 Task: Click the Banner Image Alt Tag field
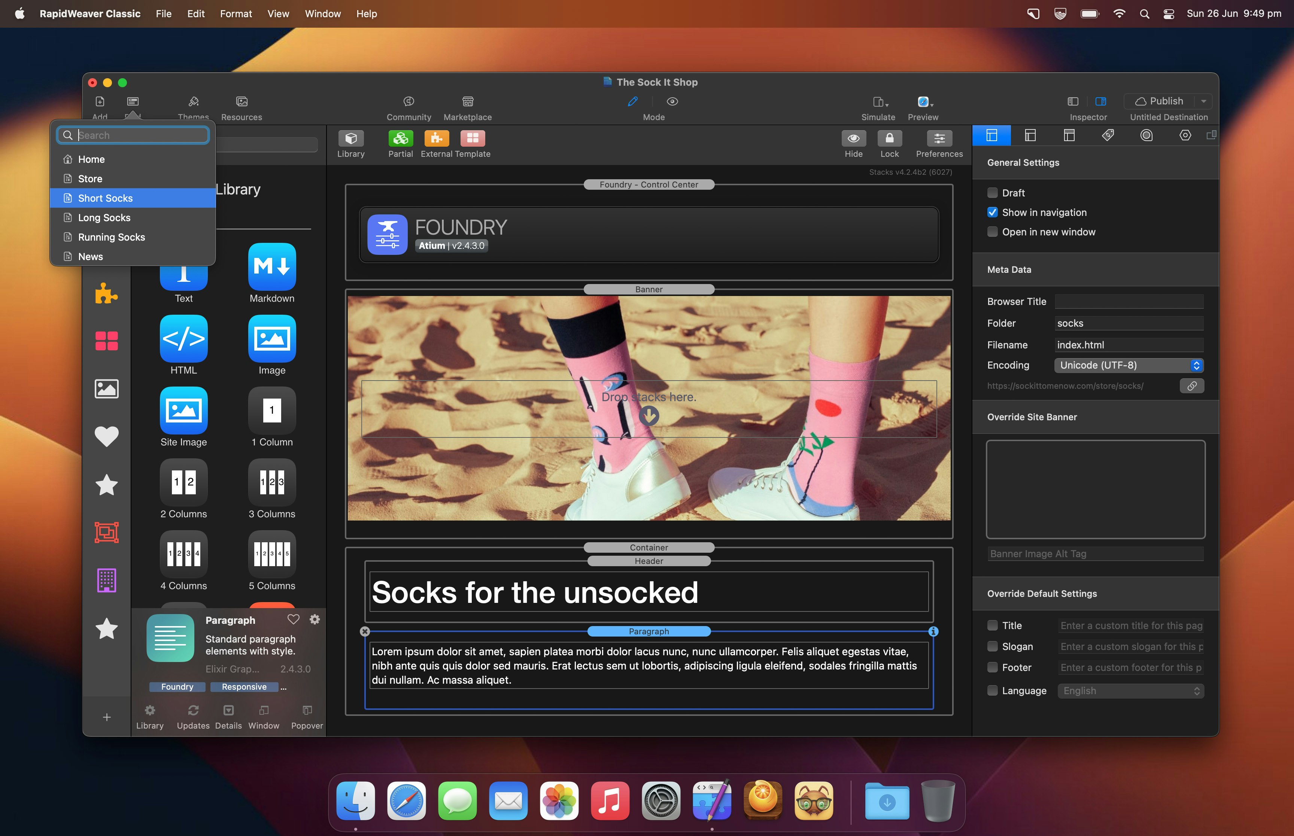click(x=1095, y=554)
